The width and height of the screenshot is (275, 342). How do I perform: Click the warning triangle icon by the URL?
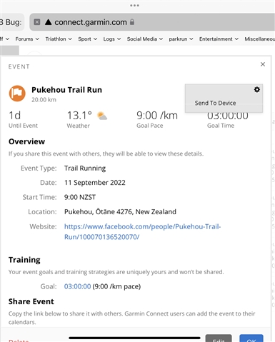[48, 22]
